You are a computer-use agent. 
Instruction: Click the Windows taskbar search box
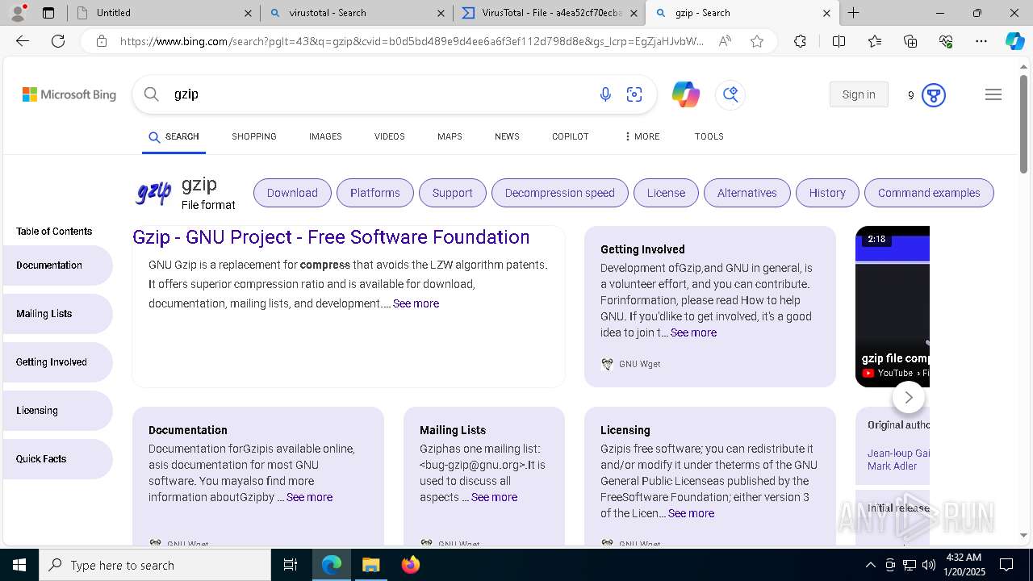click(155, 565)
